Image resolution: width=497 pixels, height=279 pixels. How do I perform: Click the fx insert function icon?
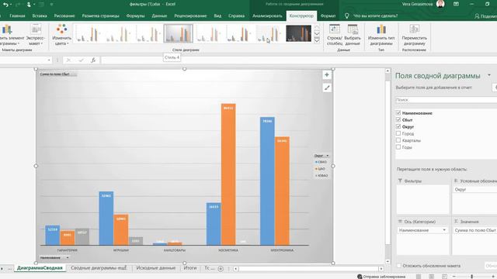[x=93, y=60]
